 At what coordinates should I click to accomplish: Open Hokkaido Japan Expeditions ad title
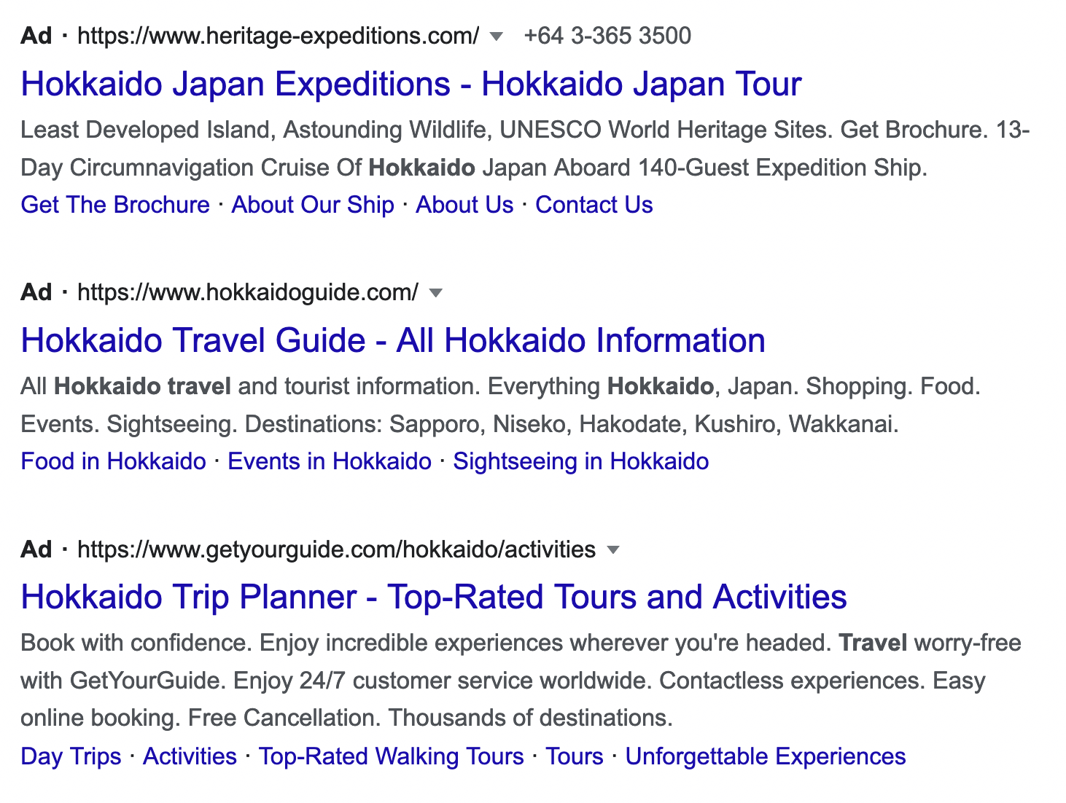[x=411, y=84]
